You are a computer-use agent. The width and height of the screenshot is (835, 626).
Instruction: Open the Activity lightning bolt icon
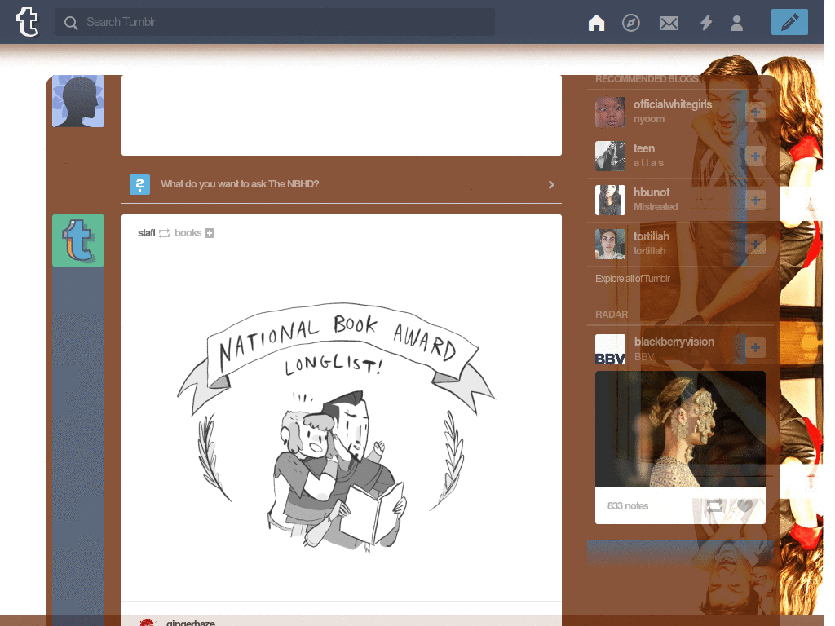click(x=706, y=23)
